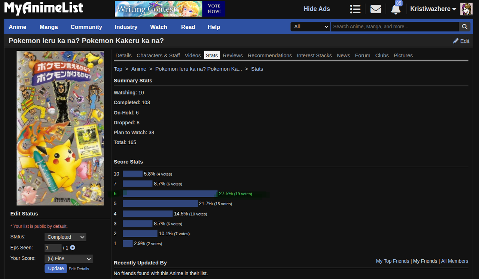Click the Dropped: 8 summary stat
479x279 pixels.
pos(126,123)
